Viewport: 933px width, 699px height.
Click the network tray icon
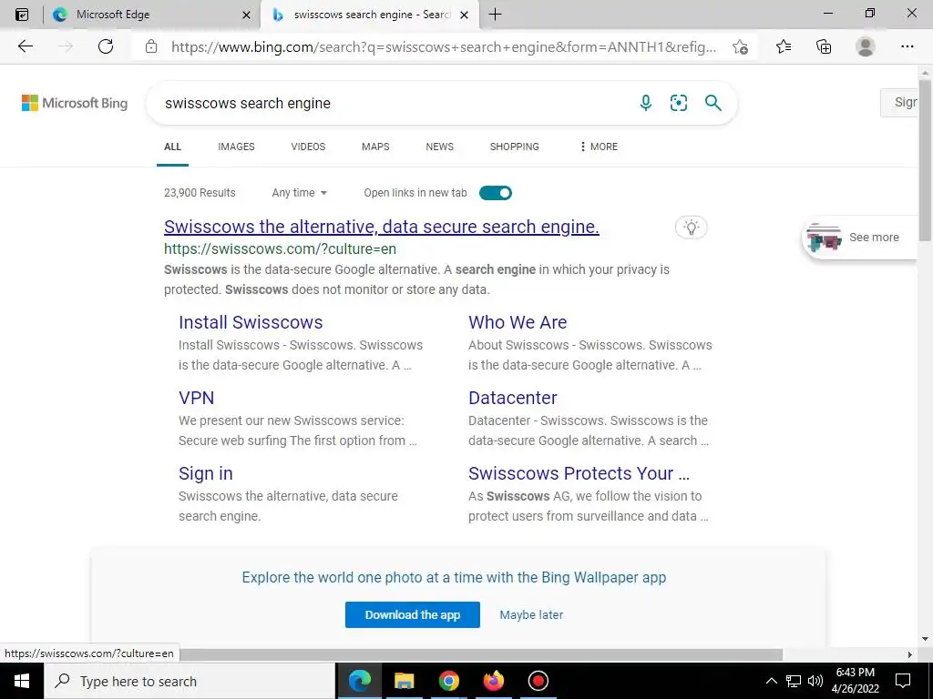794,681
